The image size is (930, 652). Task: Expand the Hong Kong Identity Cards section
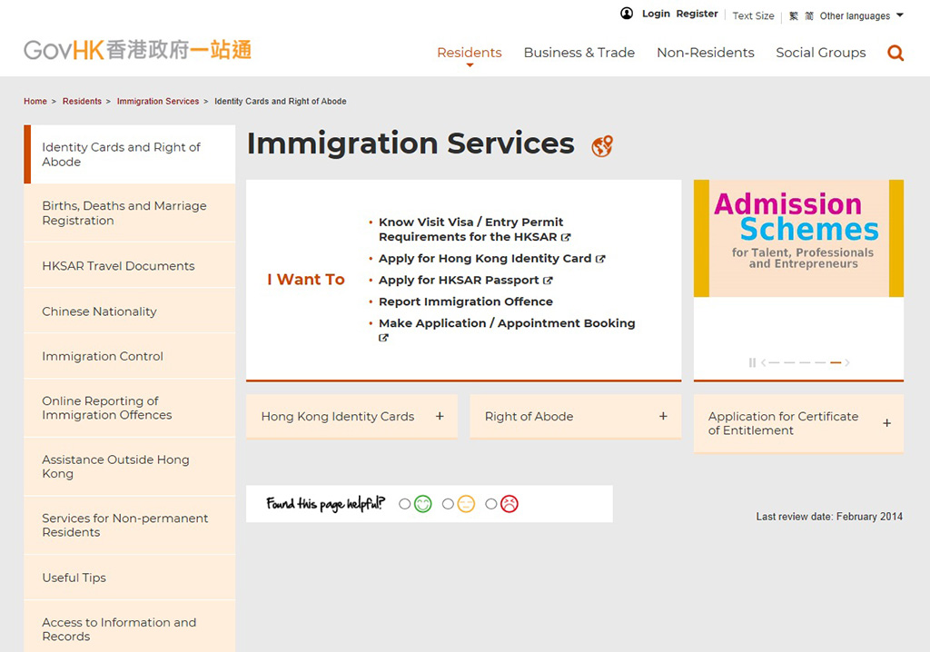(x=351, y=417)
